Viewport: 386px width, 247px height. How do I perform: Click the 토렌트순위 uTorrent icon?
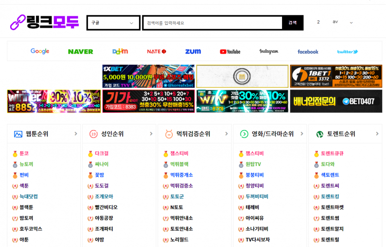coord(319,134)
